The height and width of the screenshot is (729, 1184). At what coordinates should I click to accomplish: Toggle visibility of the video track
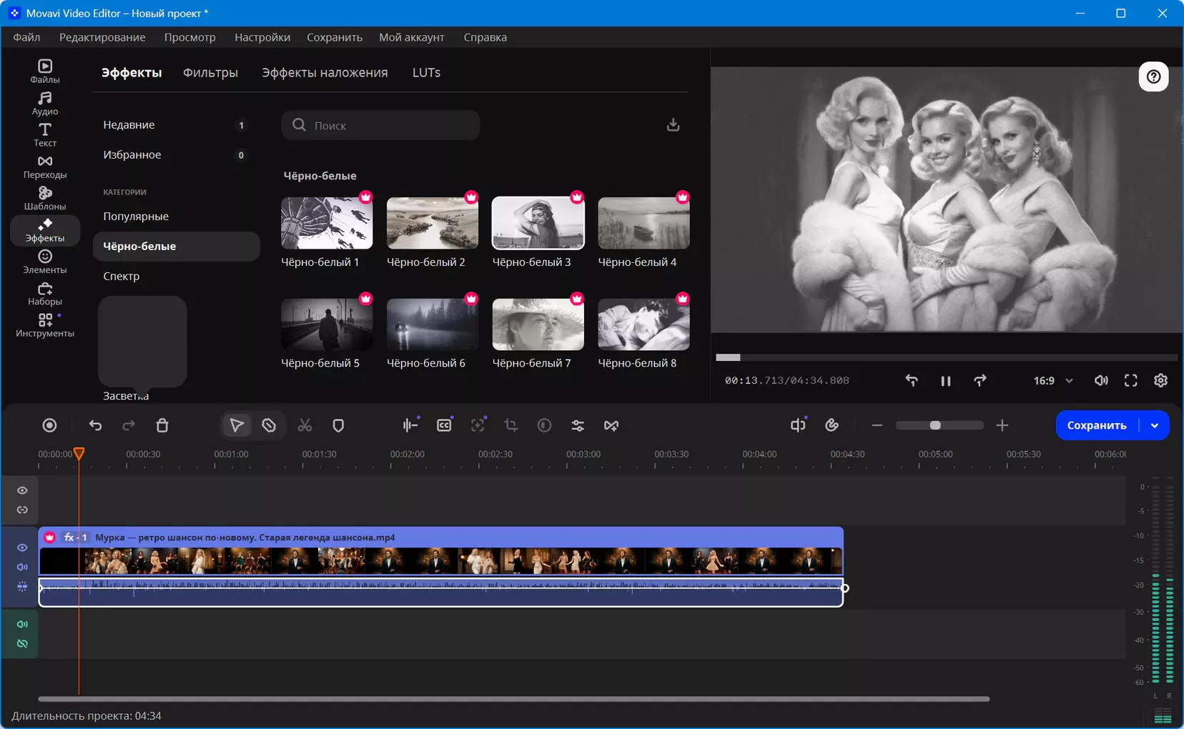[22, 547]
